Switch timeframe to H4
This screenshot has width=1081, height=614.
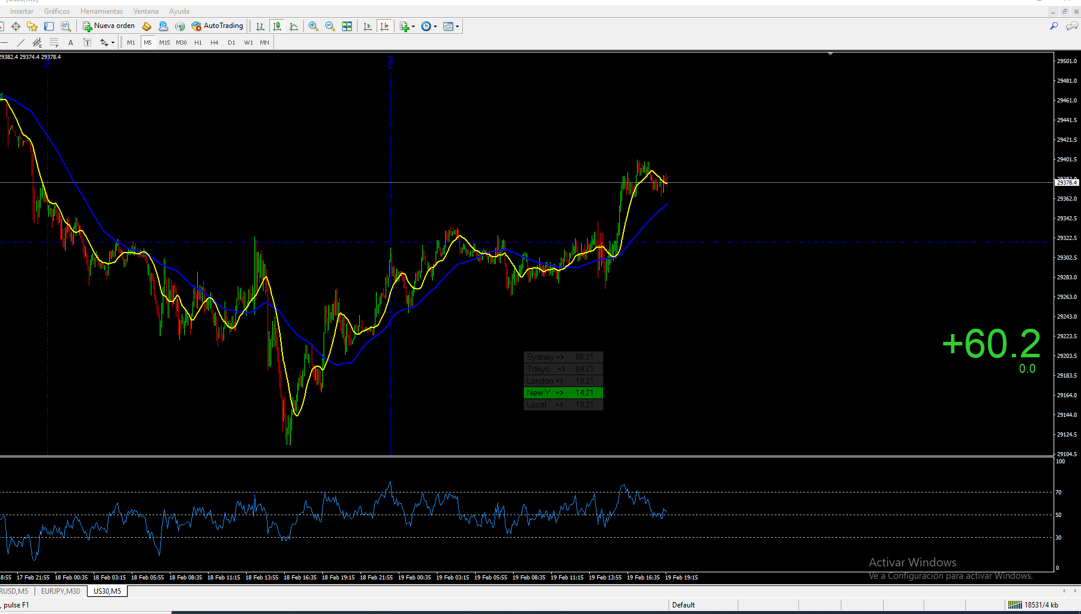215,42
